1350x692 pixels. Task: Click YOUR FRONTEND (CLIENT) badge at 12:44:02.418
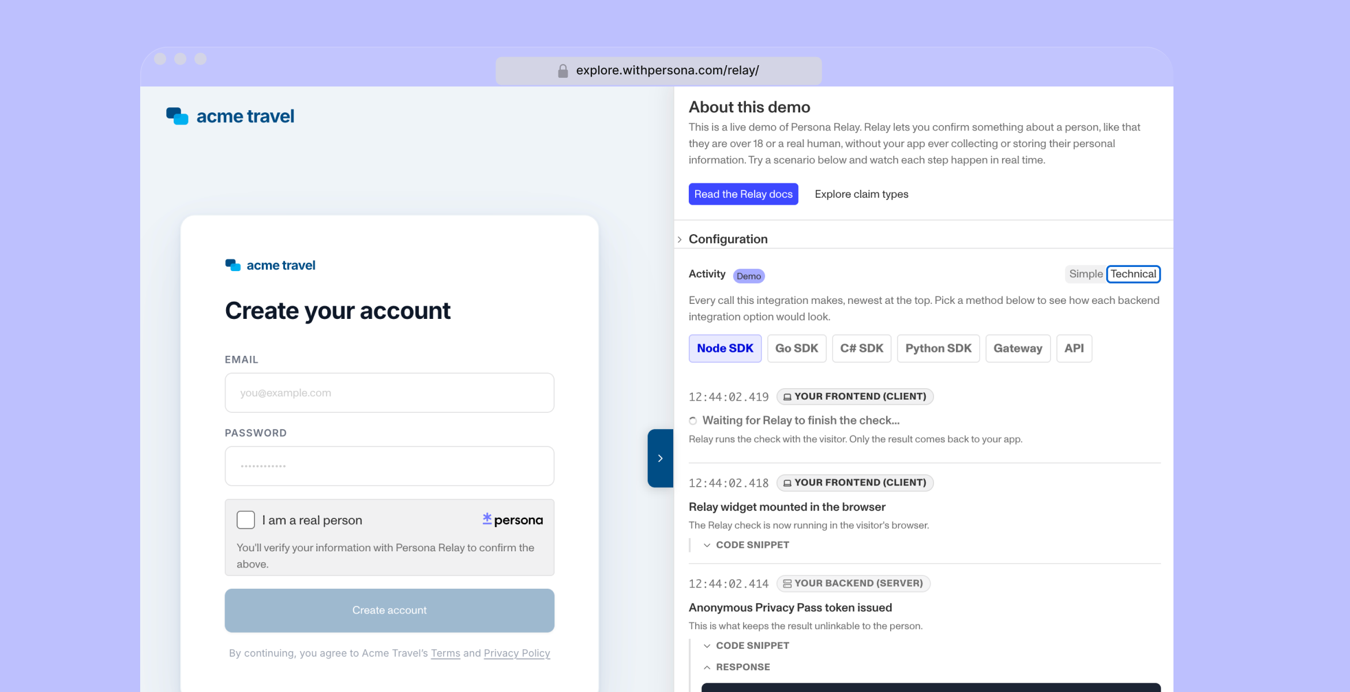coord(855,483)
